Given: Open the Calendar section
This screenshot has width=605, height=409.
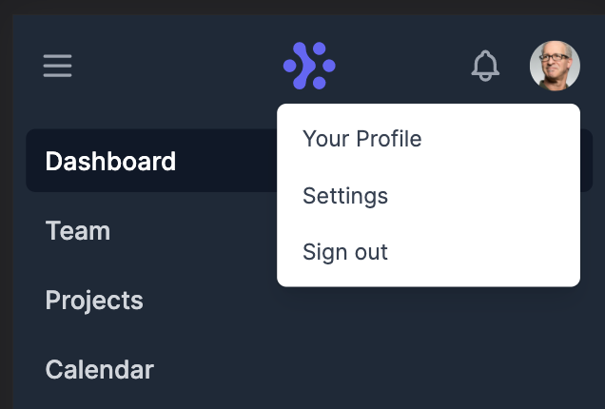Looking at the screenshot, I should point(100,370).
